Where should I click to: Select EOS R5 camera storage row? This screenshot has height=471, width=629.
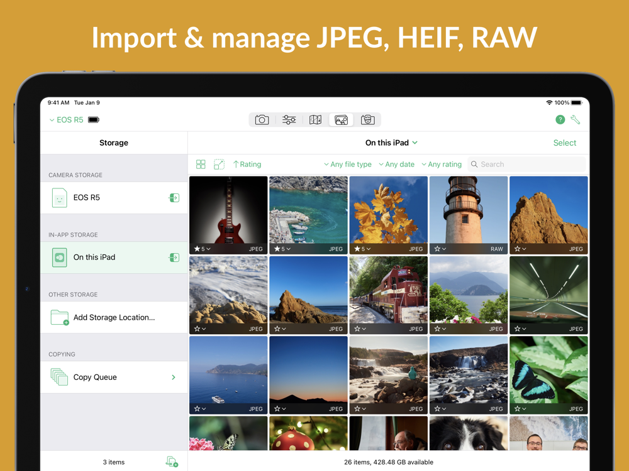(114, 198)
